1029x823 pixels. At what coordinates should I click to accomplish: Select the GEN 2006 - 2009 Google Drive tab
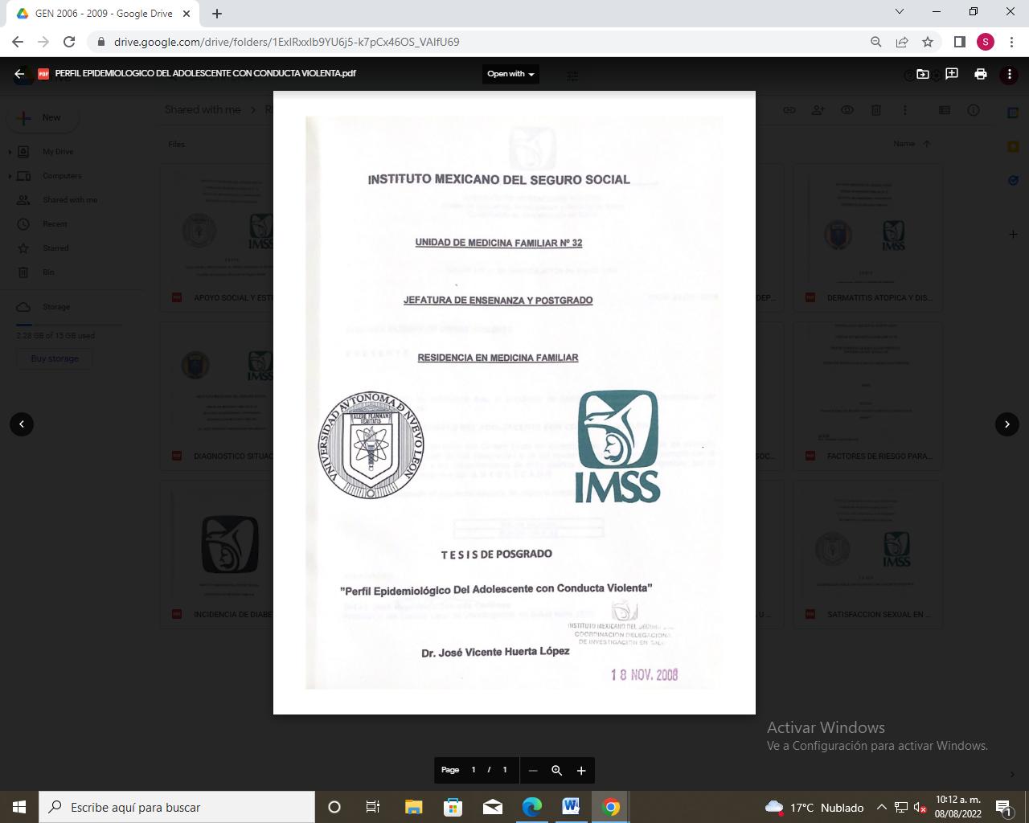[103, 14]
